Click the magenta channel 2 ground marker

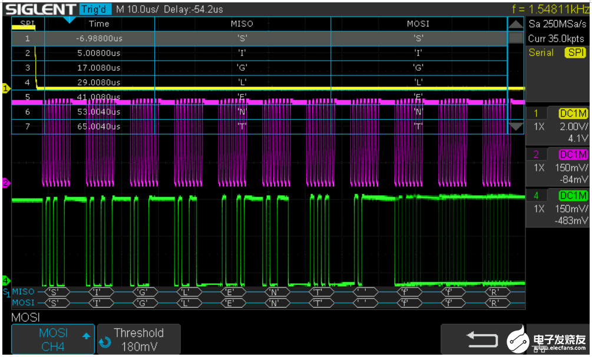coord(6,183)
